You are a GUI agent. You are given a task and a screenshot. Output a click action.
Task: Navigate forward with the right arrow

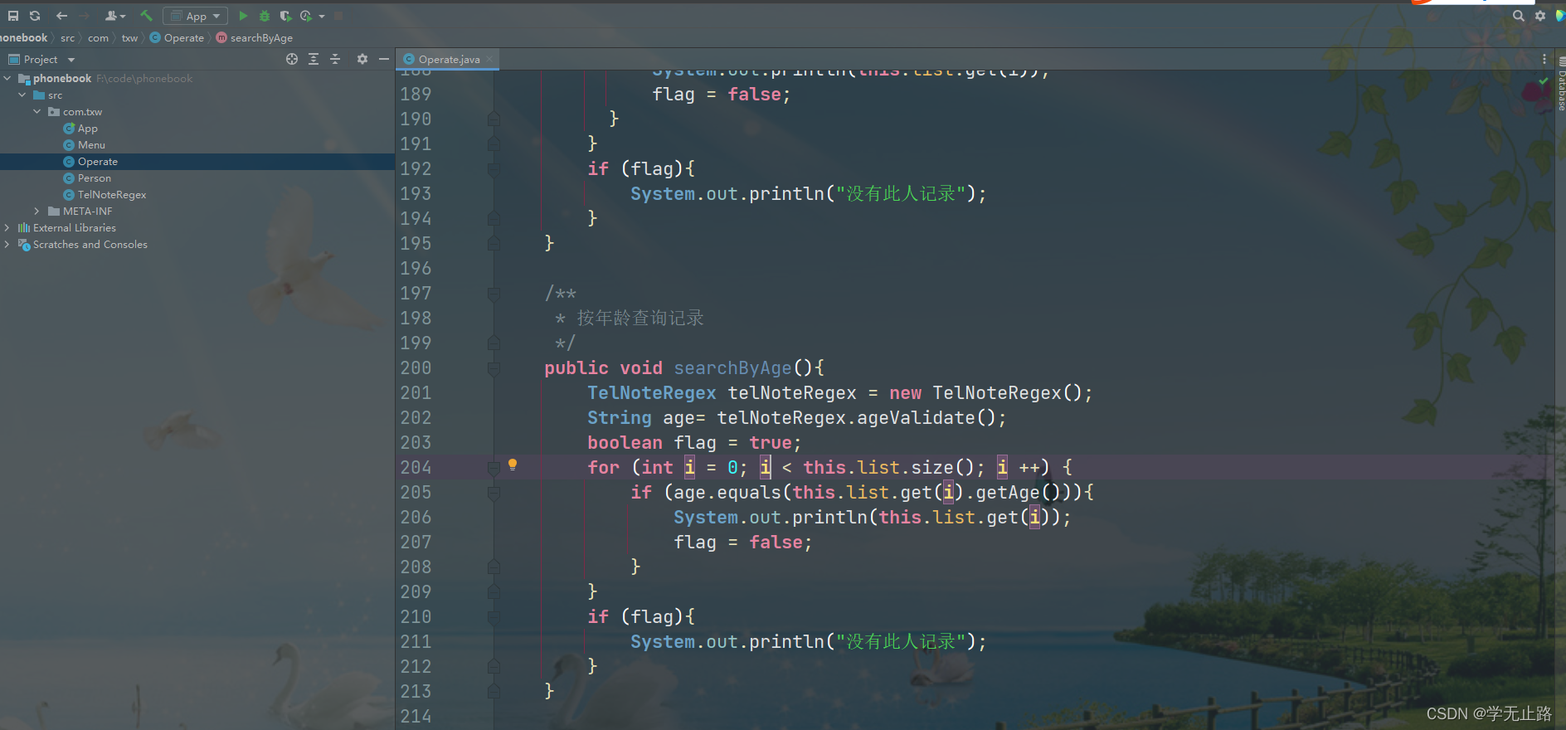point(85,16)
